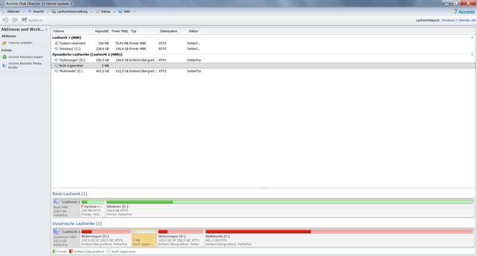Click the Dynamische Laufwerke (1) section heading
The width and height of the screenshot is (477, 256).
coord(77,223)
